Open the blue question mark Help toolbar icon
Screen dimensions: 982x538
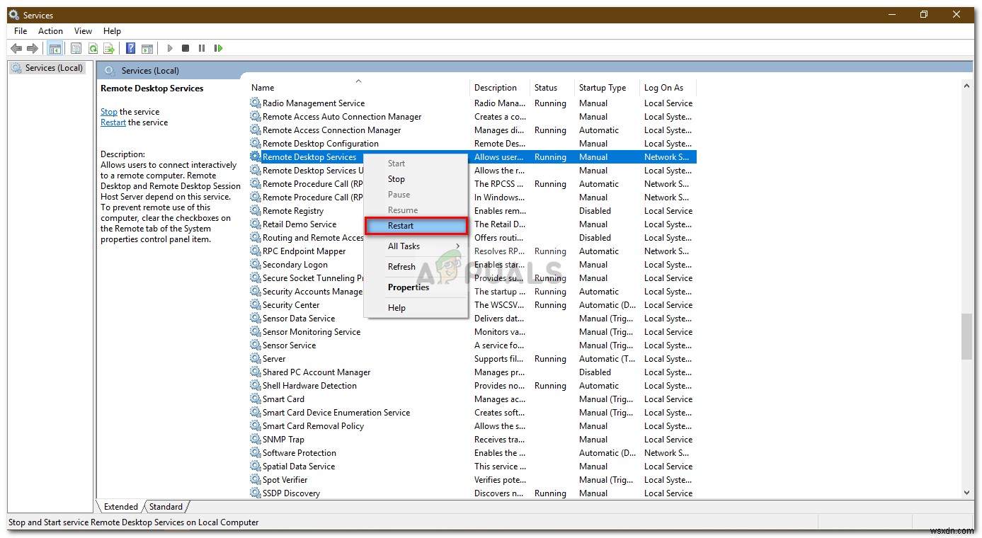point(130,48)
